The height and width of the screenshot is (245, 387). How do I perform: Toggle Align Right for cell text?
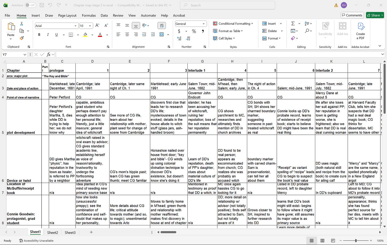[136, 35]
